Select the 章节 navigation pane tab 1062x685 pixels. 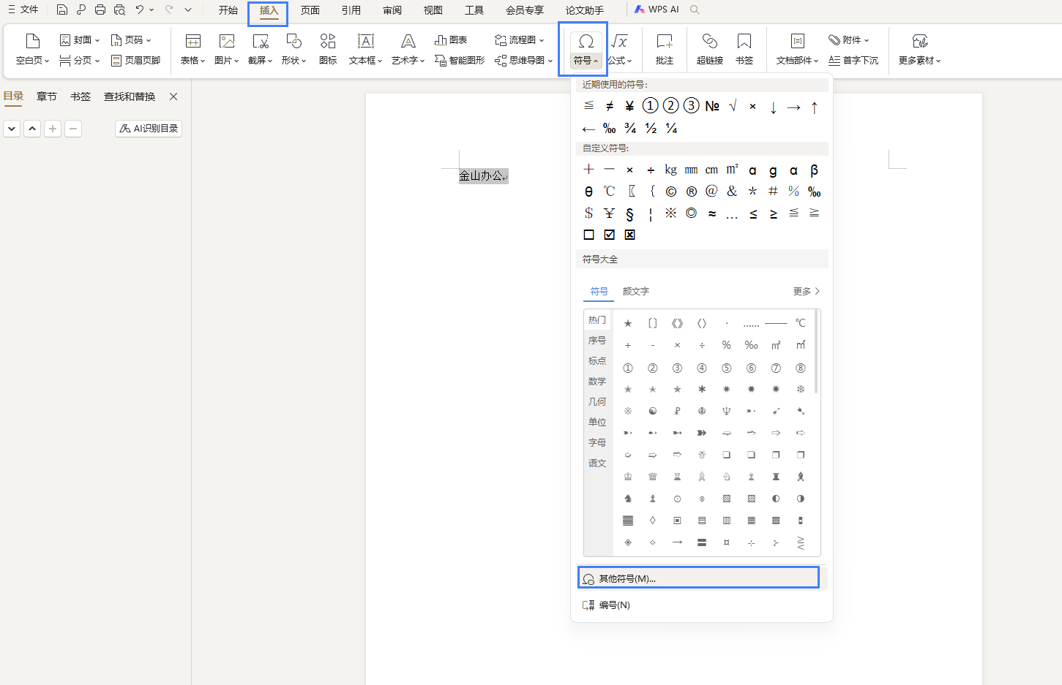pyautogui.click(x=47, y=96)
